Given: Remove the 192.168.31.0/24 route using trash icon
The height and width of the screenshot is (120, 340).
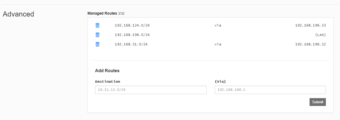Looking at the screenshot, I should 98,44.
